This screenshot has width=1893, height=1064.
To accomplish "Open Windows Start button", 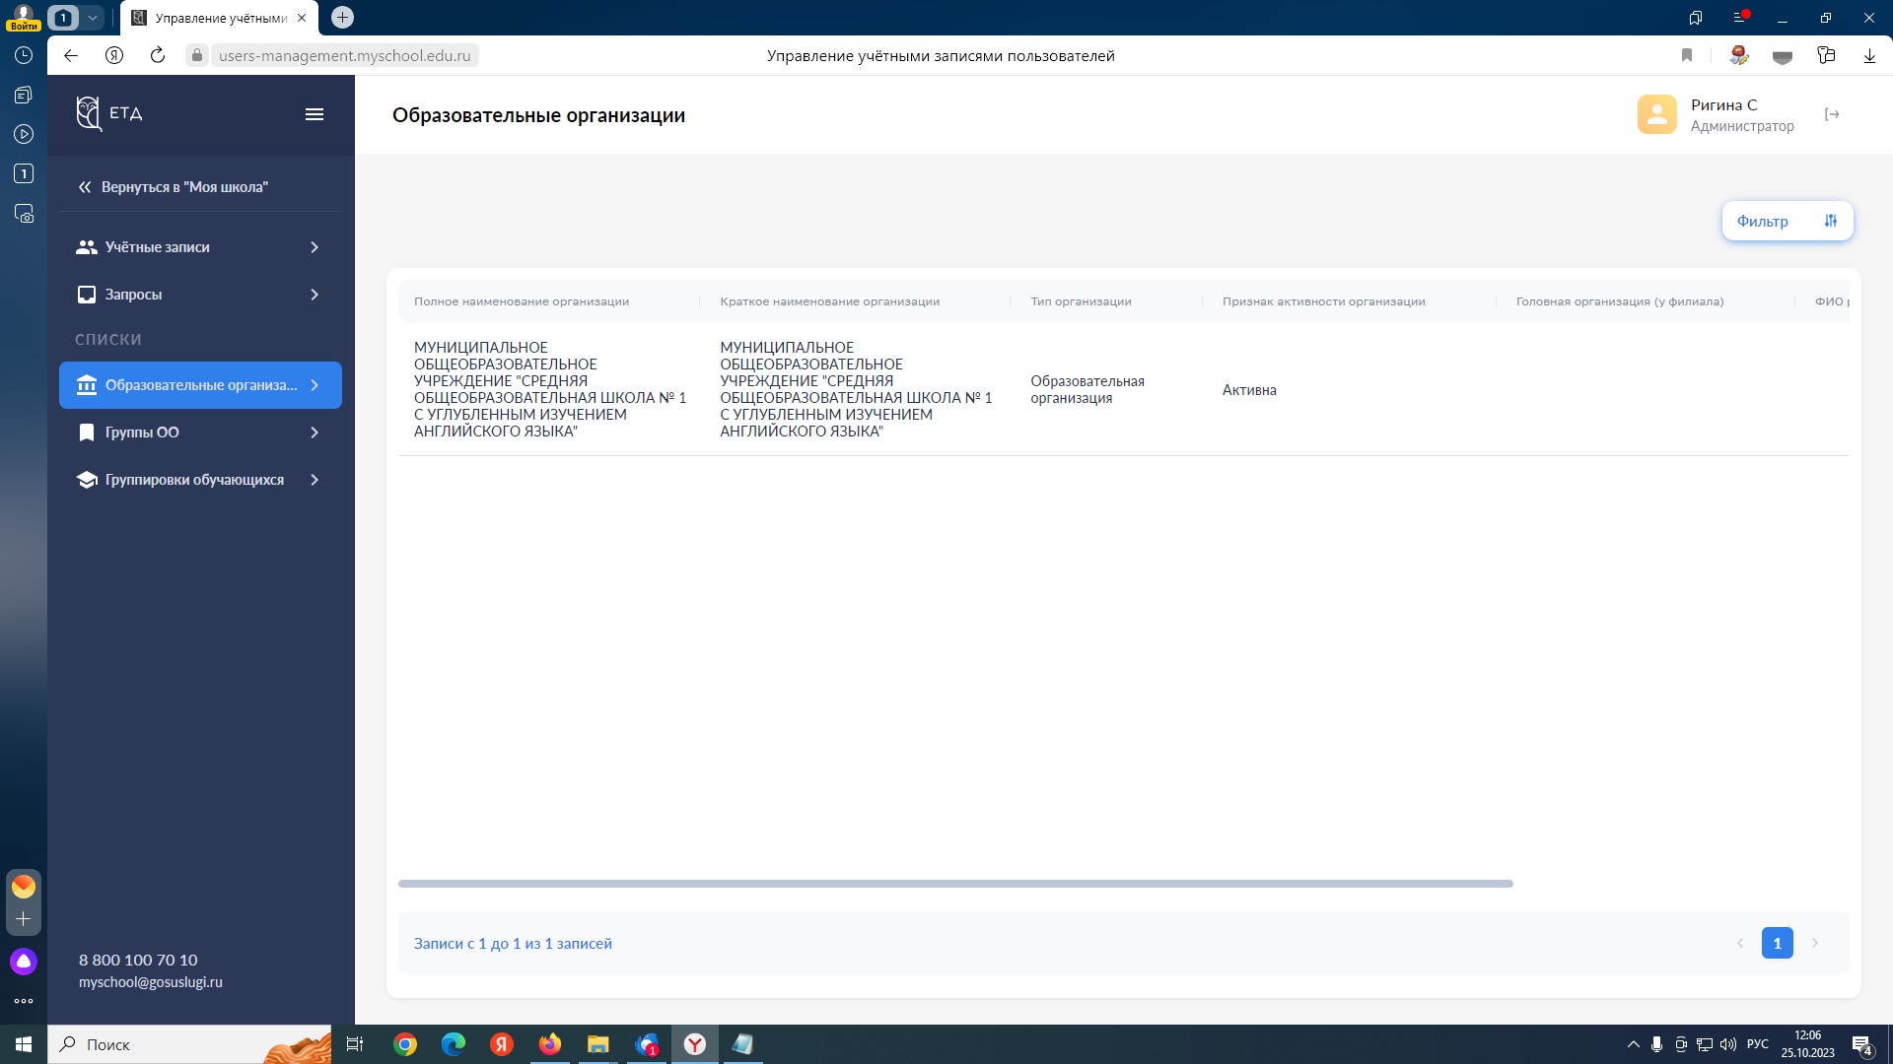I will (24, 1044).
